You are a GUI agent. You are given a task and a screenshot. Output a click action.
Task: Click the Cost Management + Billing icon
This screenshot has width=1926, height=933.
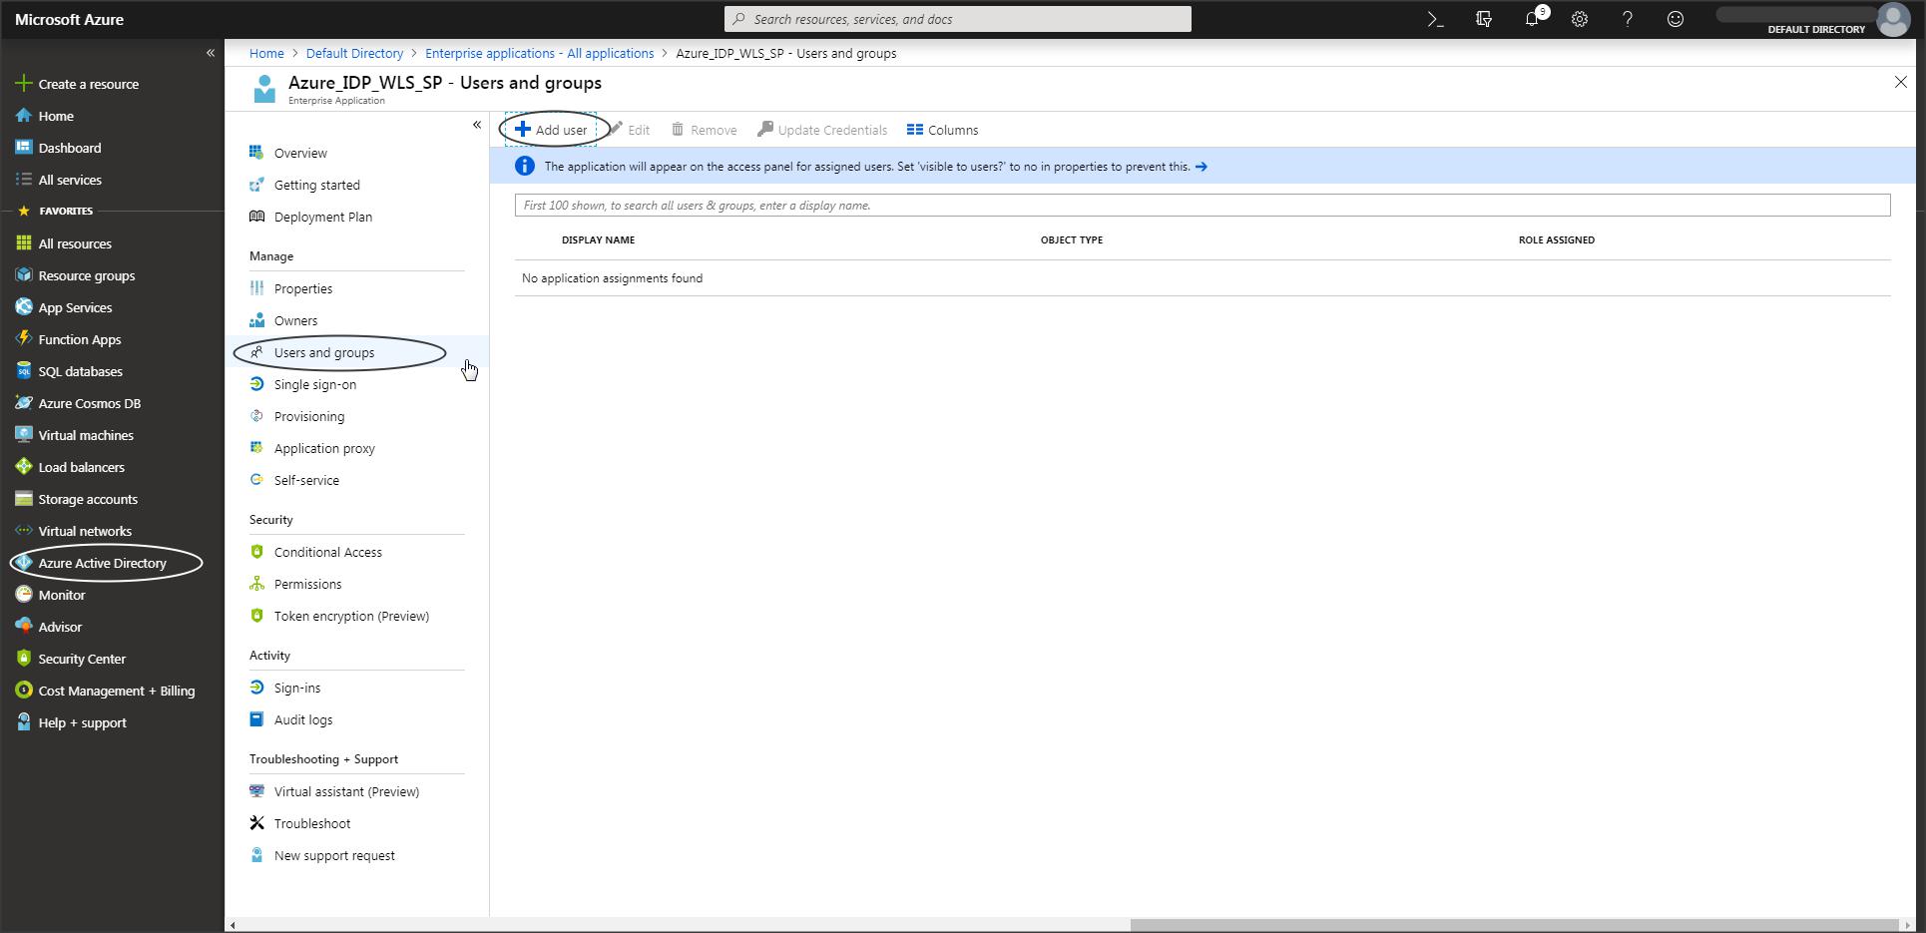(x=24, y=691)
